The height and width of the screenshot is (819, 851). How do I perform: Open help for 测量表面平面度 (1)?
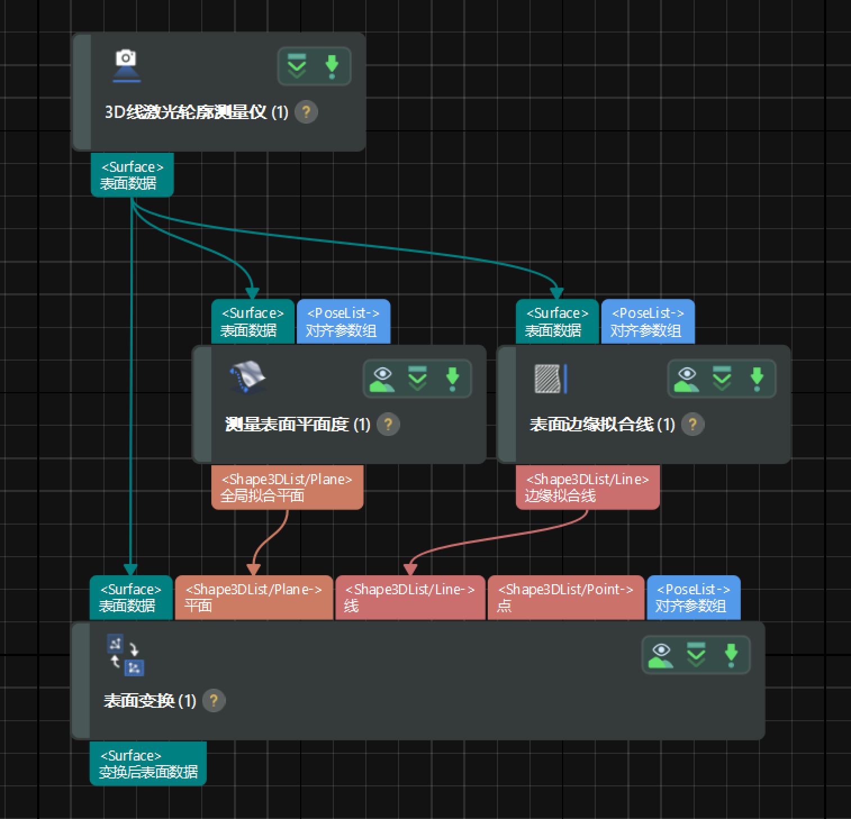[x=388, y=424]
